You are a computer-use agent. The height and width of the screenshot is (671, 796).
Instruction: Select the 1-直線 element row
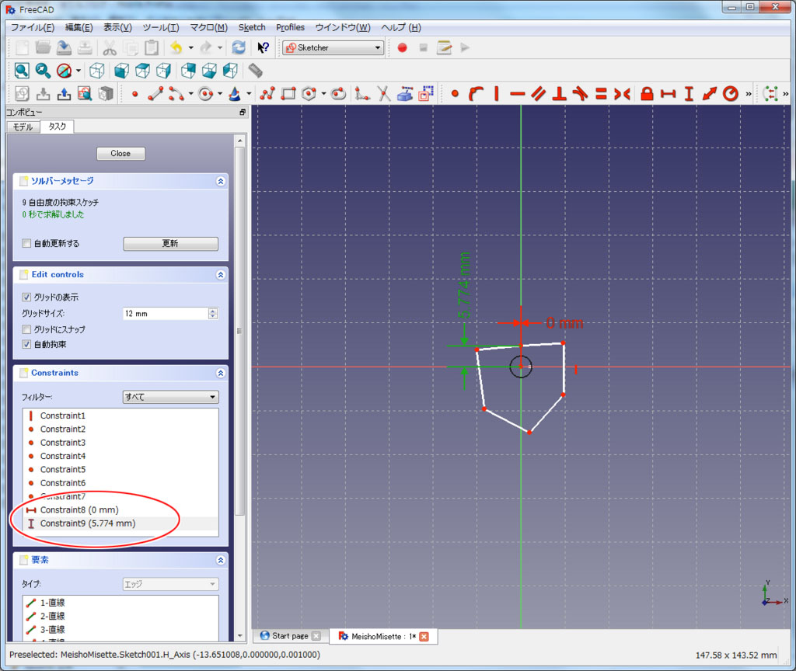click(120, 603)
